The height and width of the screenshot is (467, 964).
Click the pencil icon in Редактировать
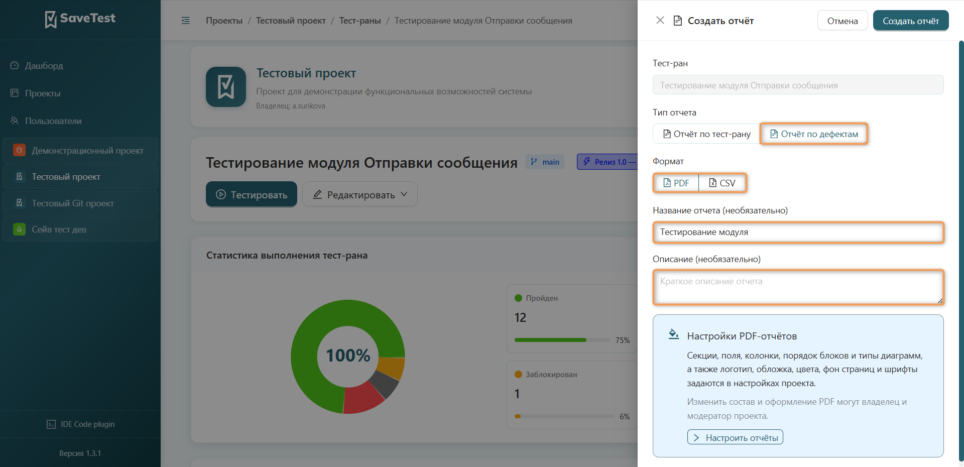tap(317, 194)
